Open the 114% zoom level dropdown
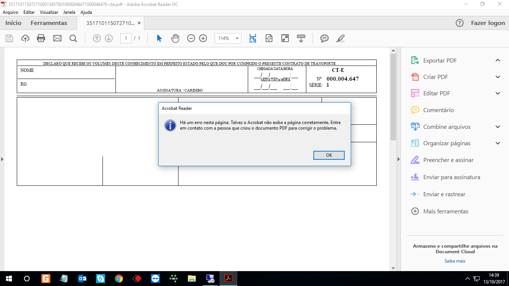The image size is (509, 286). point(228,38)
